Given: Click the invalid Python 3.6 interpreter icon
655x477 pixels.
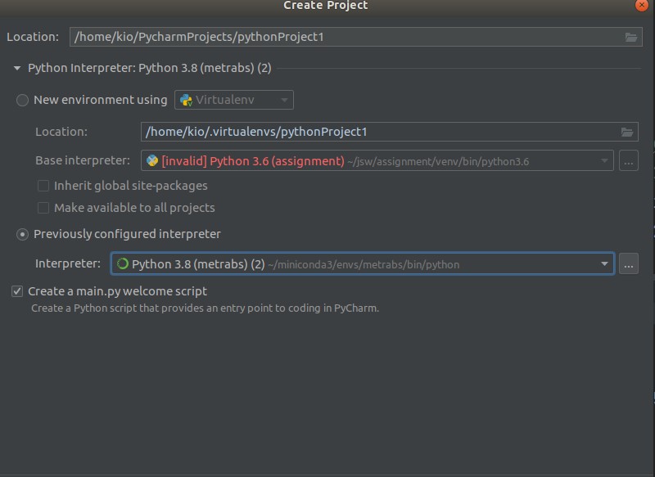Looking at the screenshot, I should [152, 160].
